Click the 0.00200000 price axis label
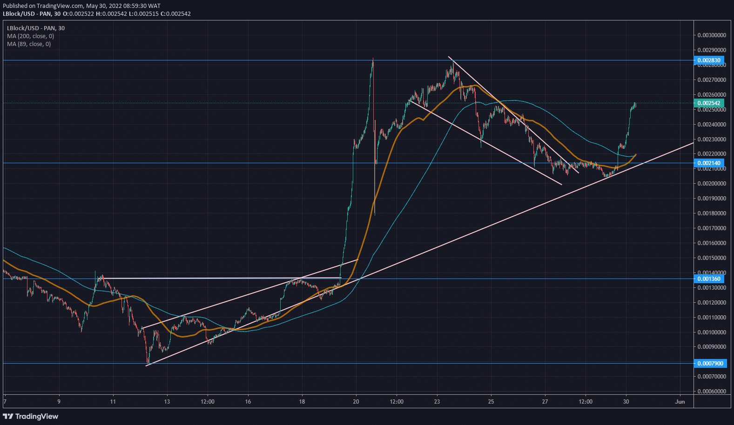This screenshot has width=734, height=425. (x=712, y=184)
